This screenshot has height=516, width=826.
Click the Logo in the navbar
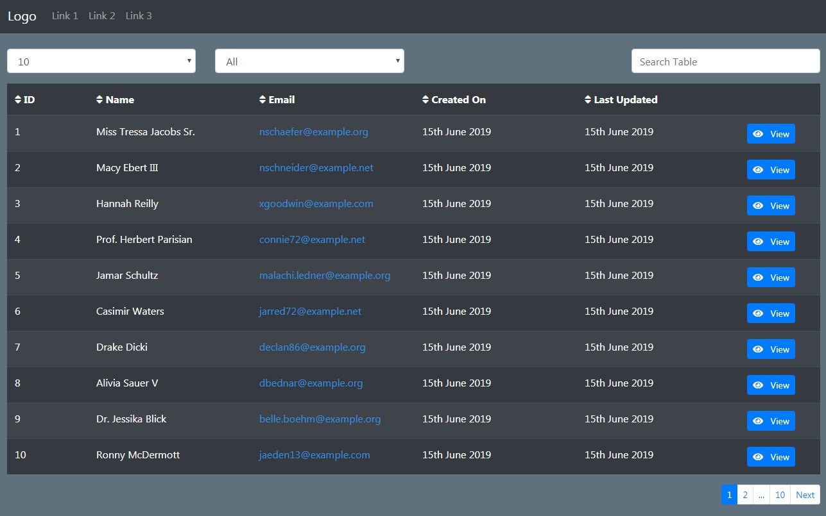(22, 16)
